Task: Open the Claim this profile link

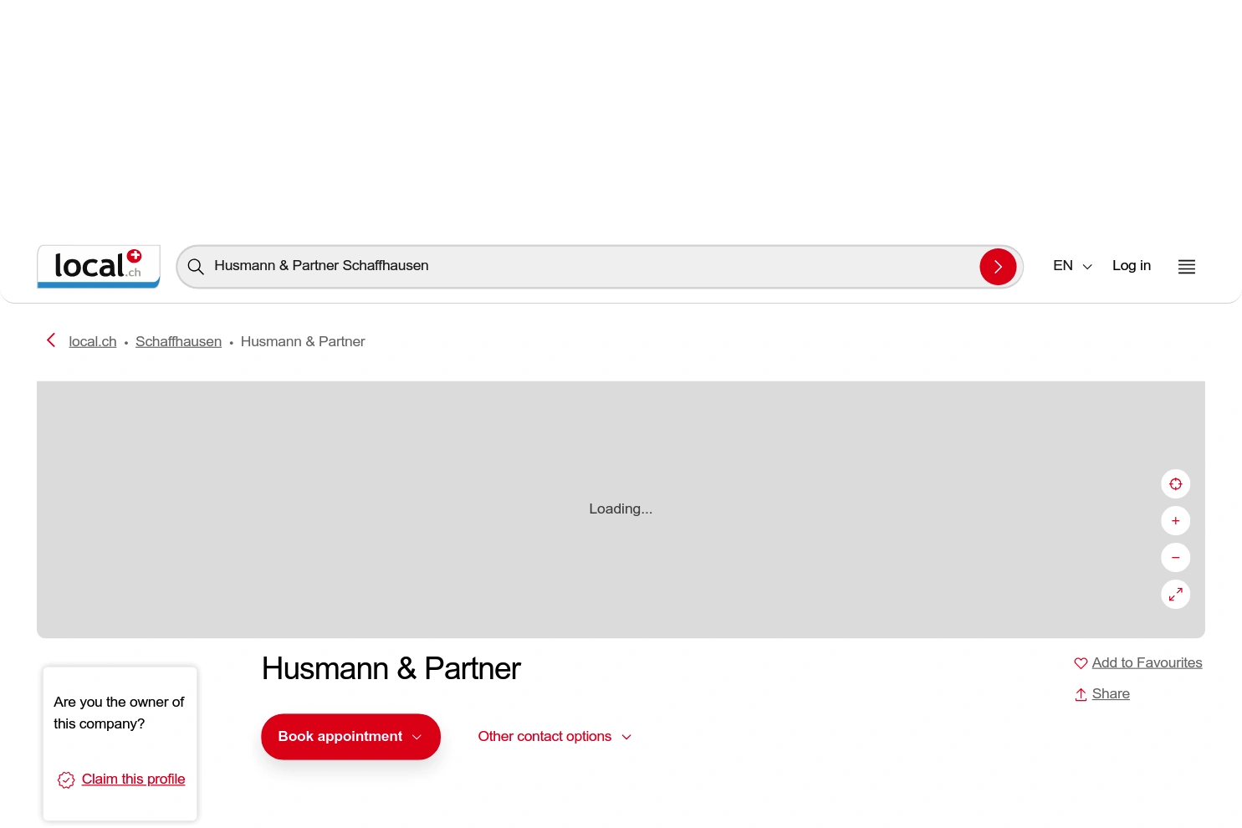Action: point(133,779)
